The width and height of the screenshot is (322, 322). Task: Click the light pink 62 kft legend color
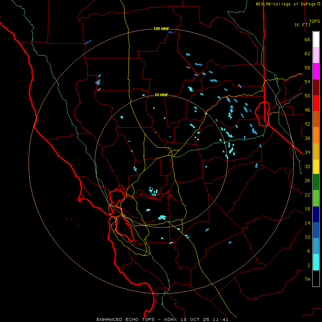click(x=316, y=55)
